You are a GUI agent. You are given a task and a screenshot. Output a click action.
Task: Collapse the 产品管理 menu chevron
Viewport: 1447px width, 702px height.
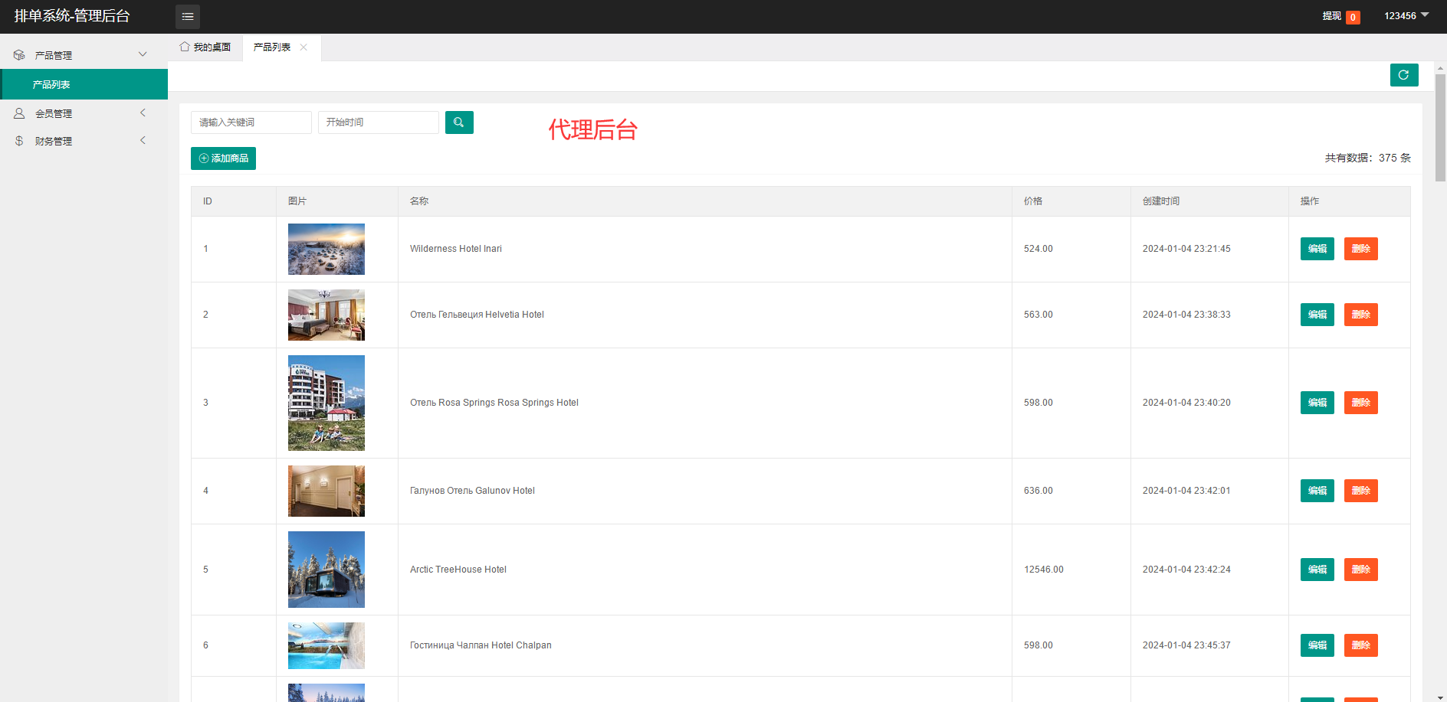(143, 54)
